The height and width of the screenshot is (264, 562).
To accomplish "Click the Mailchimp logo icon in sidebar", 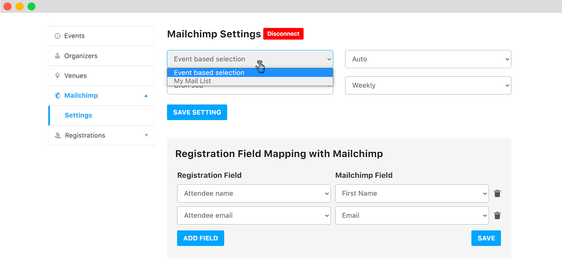I will 58,96.
